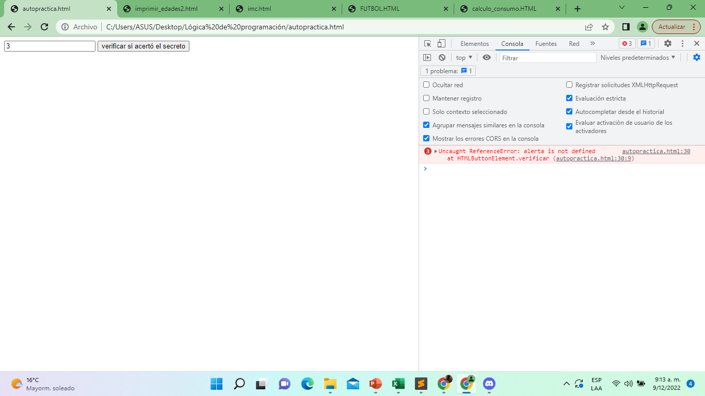Enable Mantener registro checkbox
Image resolution: width=705 pixels, height=396 pixels.
click(426, 98)
